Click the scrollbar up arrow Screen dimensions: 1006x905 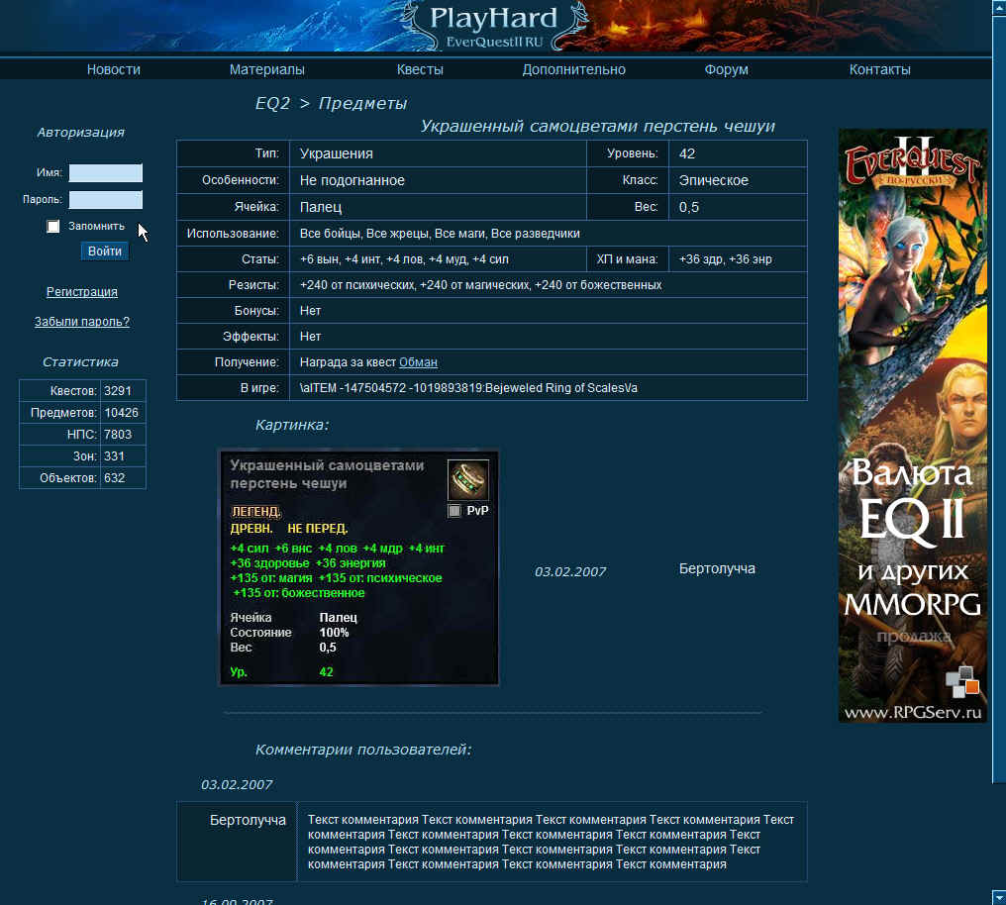coord(998,8)
